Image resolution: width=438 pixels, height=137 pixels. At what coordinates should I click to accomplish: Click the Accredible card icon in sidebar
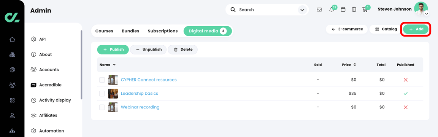click(33, 85)
